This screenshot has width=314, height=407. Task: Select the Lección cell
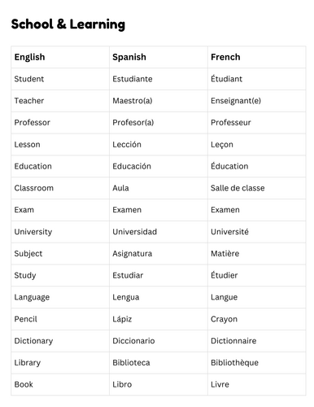tap(159, 144)
